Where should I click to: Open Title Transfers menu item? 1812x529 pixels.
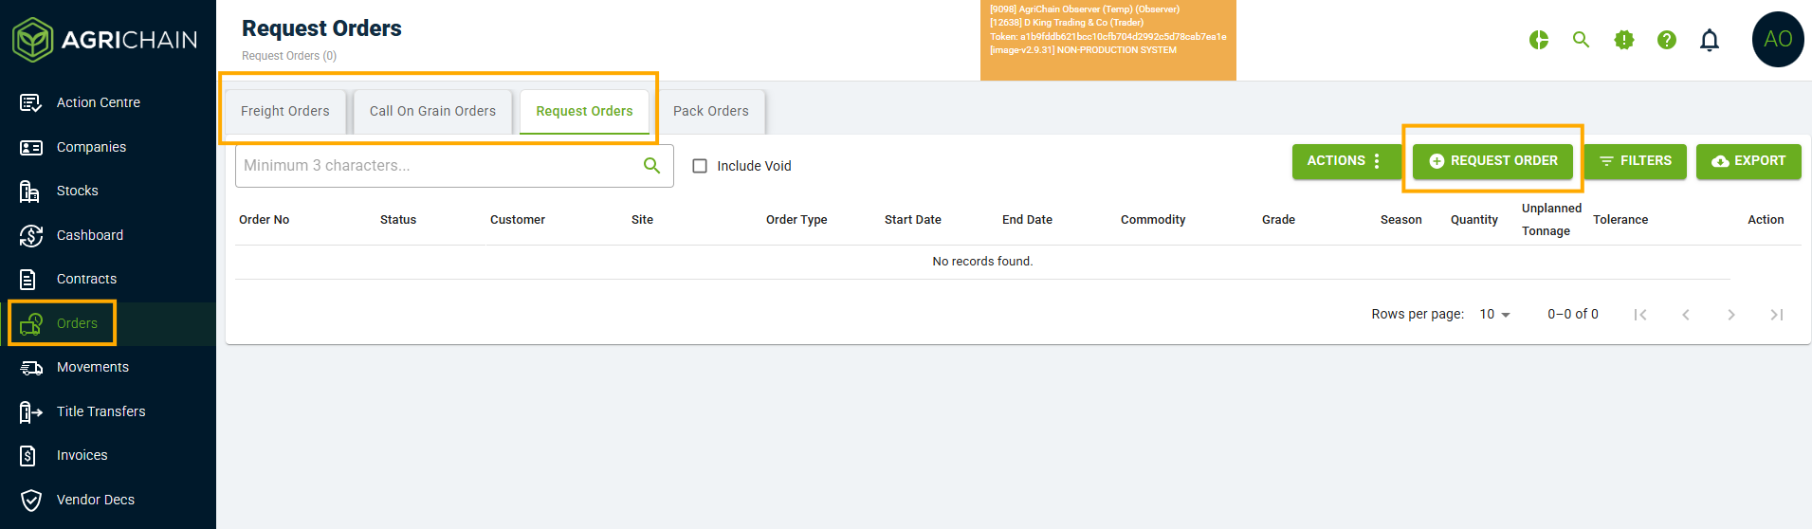pos(108,411)
